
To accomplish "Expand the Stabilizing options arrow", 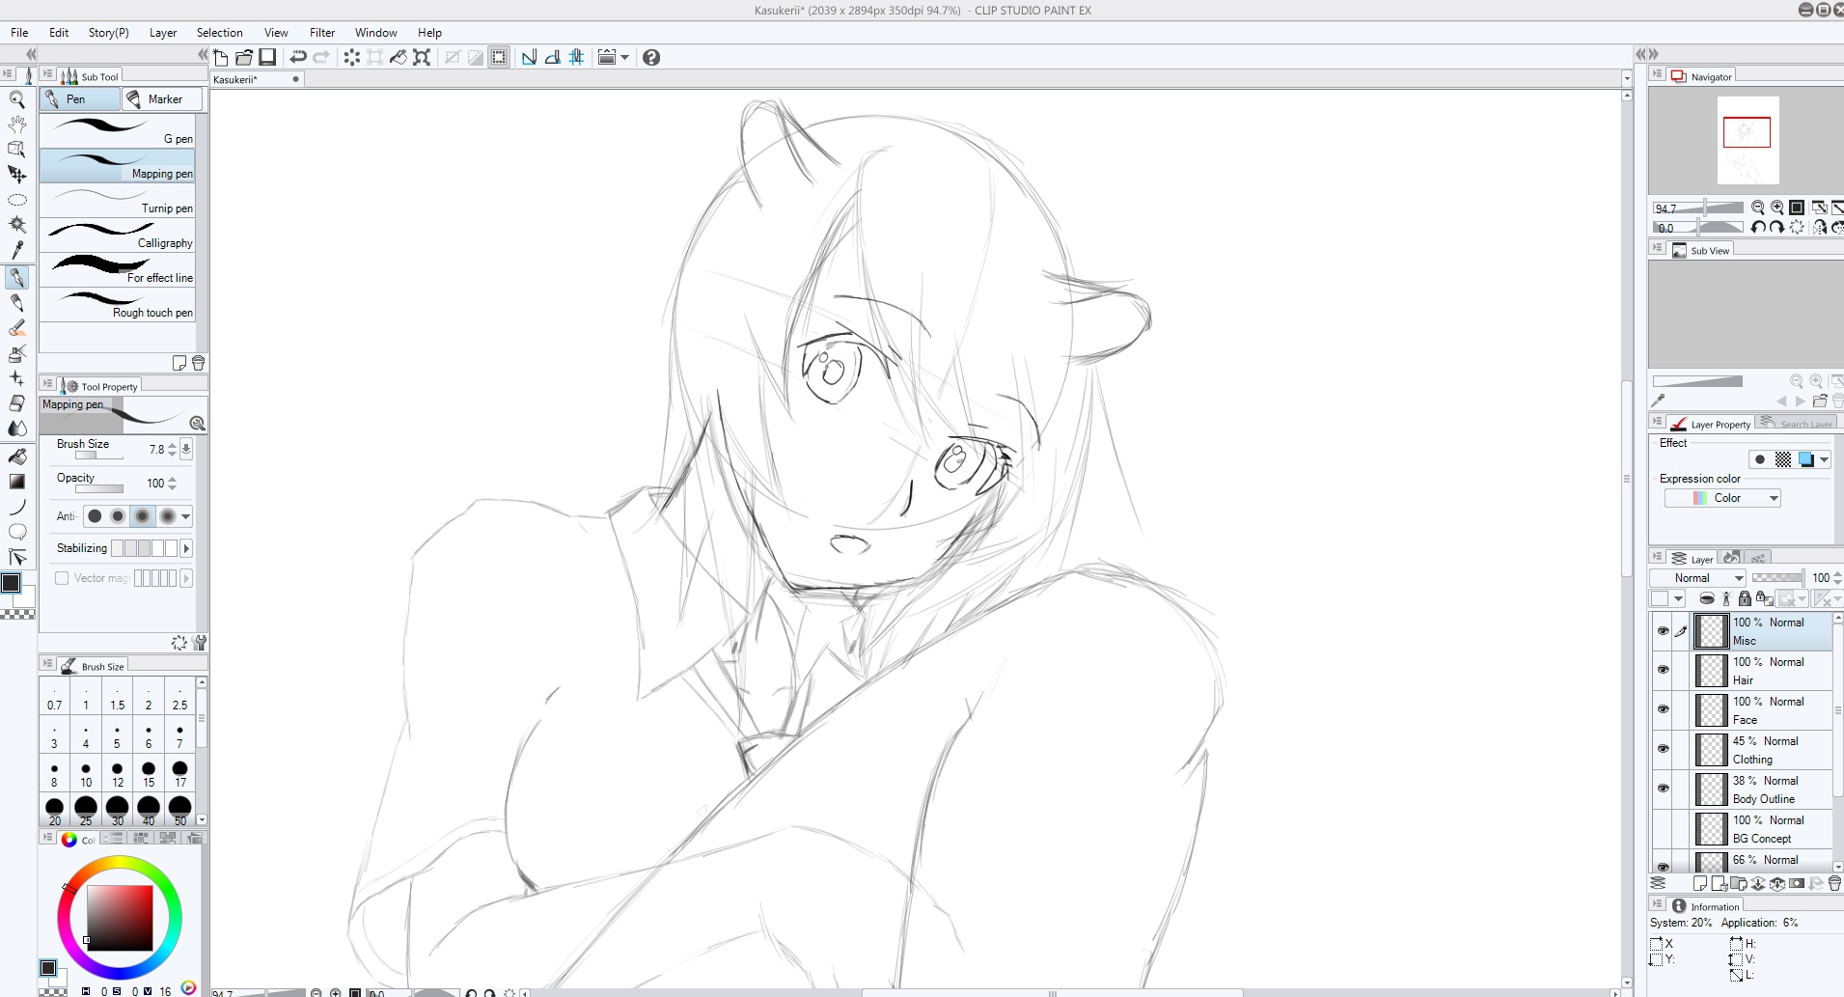I will click(x=186, y=548).
